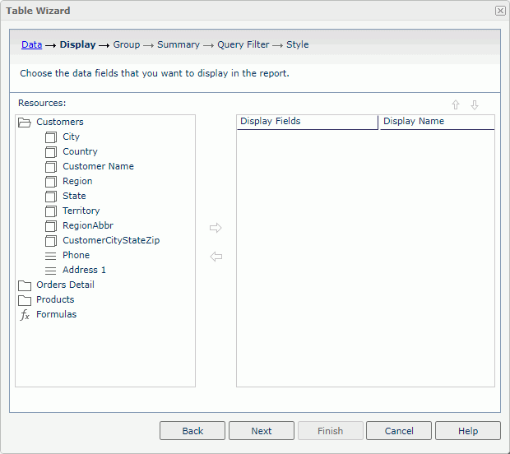The width and height of the screenshot is (510, 454).
Task: Select the State field label
Action: [74, 196]
